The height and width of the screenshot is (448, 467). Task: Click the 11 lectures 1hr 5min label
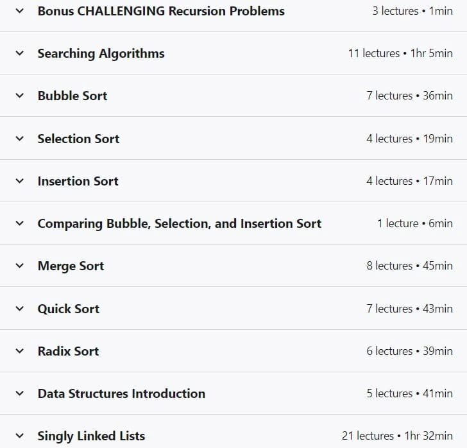tap(400, 53)
